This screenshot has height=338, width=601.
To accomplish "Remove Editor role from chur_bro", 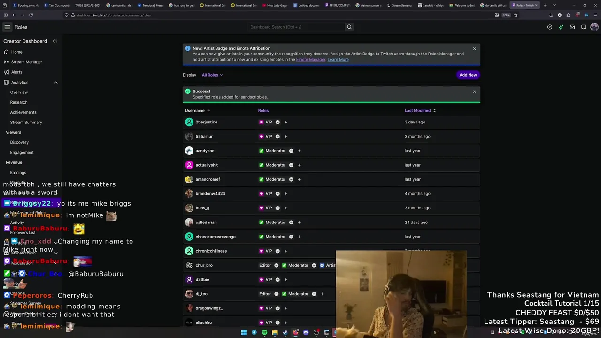I will [276, 265].
